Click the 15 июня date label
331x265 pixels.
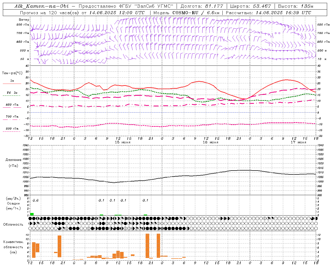coord(123,142)
